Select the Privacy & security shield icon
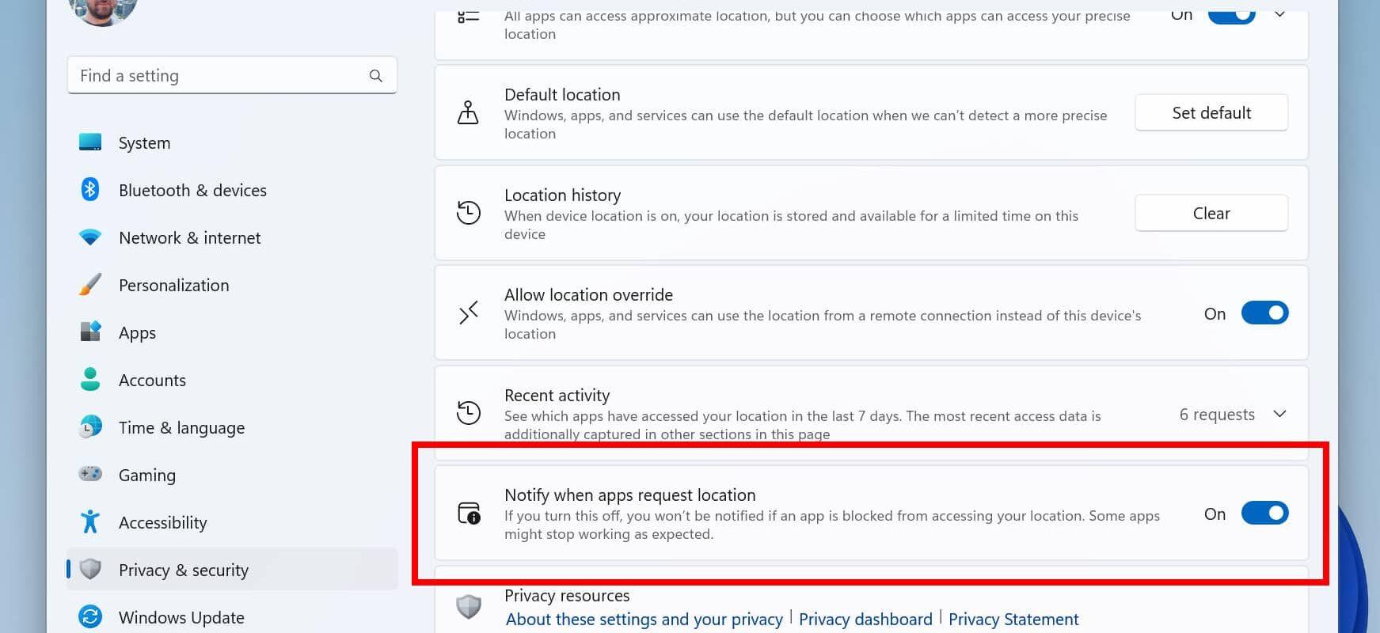 [89, 570]
